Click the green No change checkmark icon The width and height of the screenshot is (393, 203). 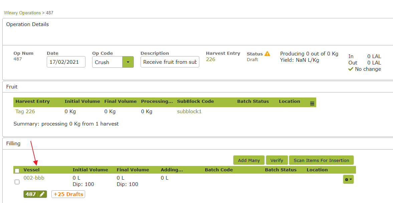[351, 69]
